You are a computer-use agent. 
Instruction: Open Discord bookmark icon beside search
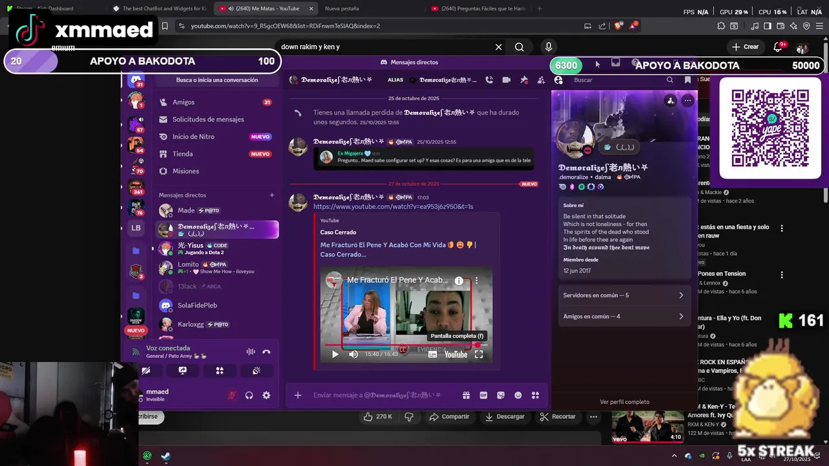(x=687, y=80)
